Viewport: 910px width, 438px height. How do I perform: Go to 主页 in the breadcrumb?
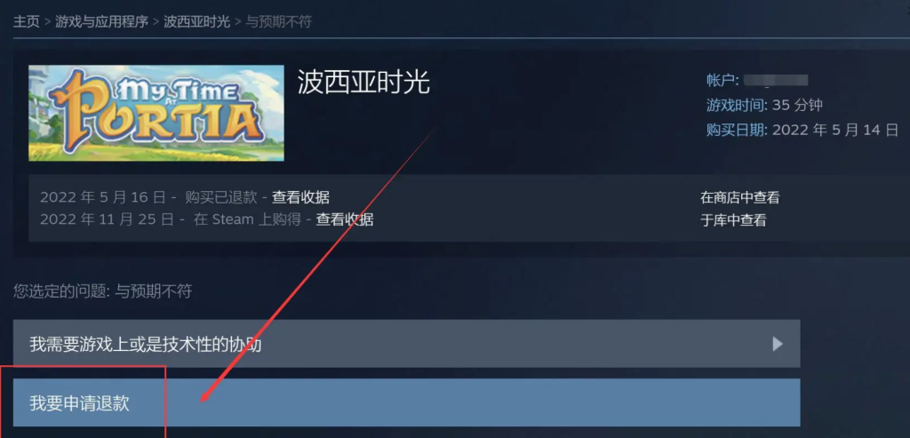point(26,22)
